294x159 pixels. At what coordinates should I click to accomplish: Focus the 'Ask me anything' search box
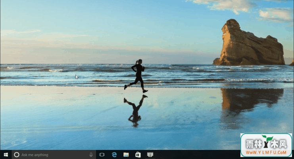[x=54, y=155]
